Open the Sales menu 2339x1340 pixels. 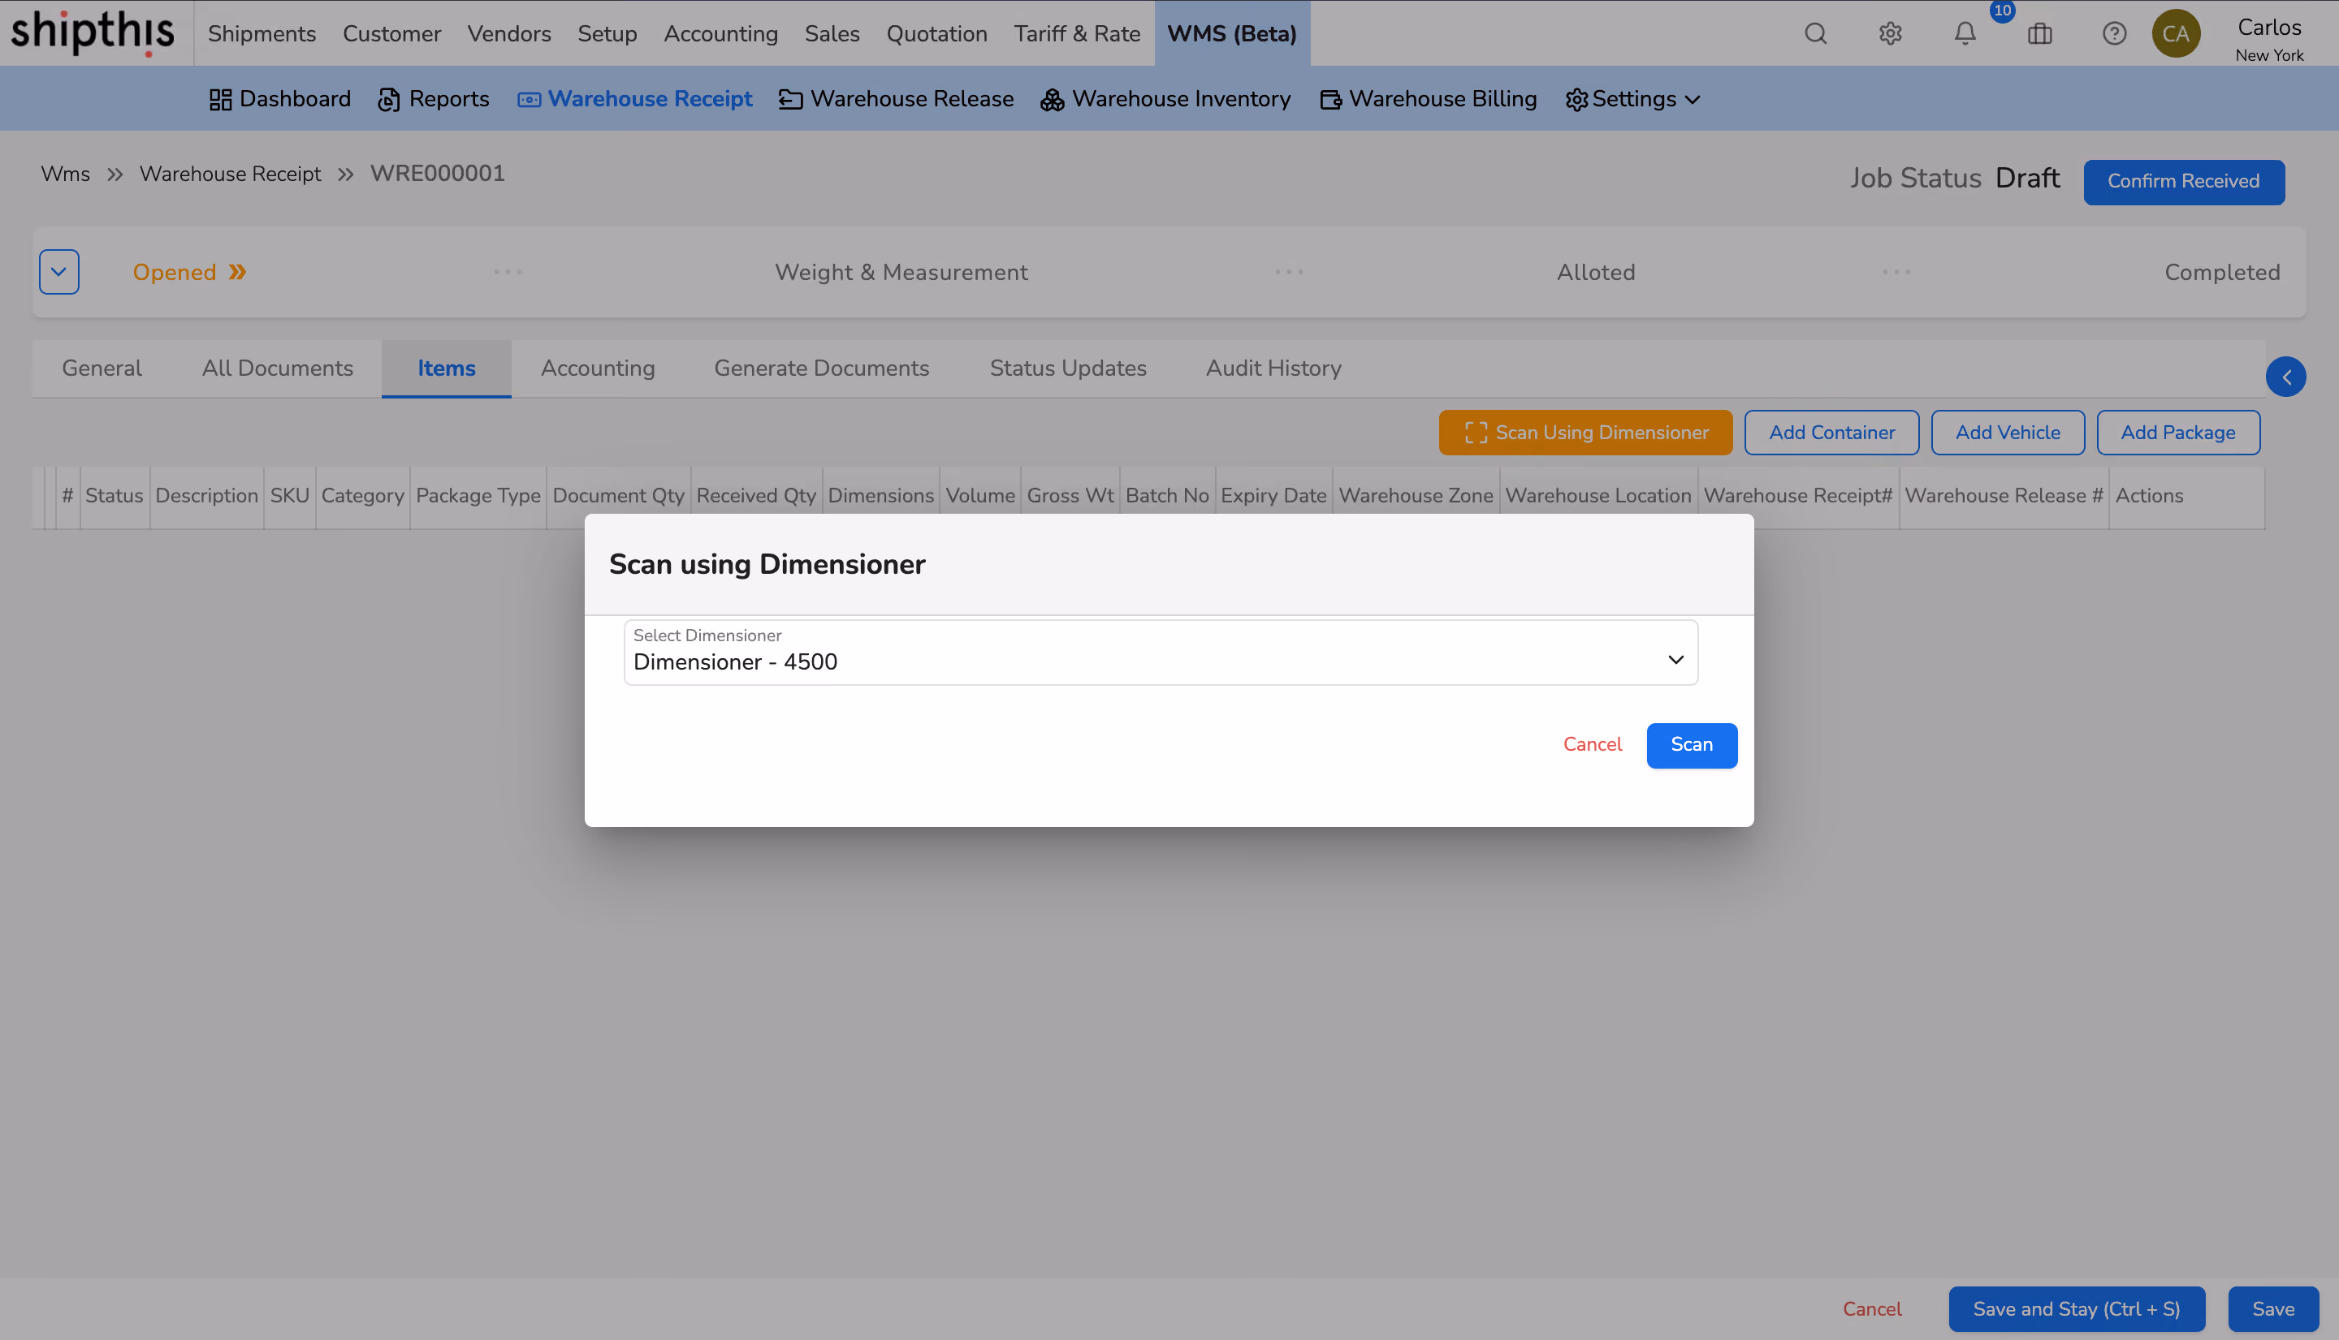click(832, 34)
